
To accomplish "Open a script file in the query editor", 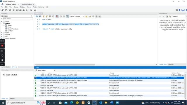I will (37, 16).
